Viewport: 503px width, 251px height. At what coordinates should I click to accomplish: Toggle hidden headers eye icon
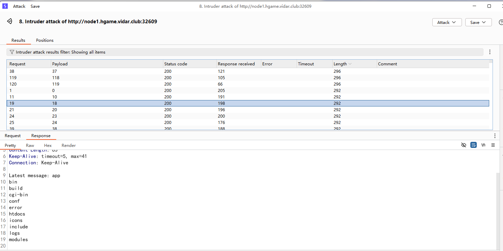click(x=464, y=145)
